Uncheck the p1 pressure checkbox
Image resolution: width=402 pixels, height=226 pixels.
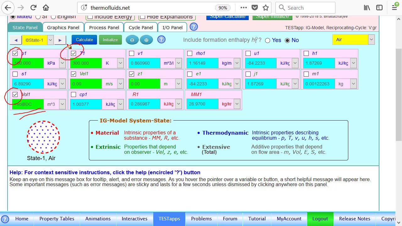tap(15, 53)
